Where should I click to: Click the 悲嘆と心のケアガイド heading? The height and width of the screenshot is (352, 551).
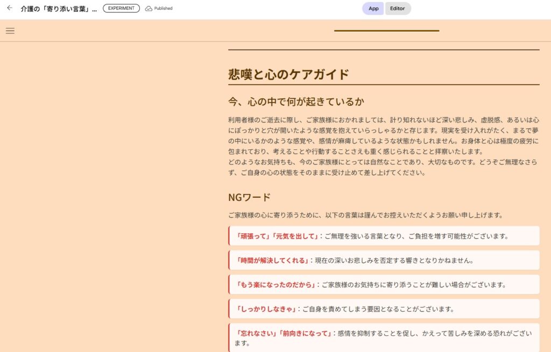click(x=288, y=75)
